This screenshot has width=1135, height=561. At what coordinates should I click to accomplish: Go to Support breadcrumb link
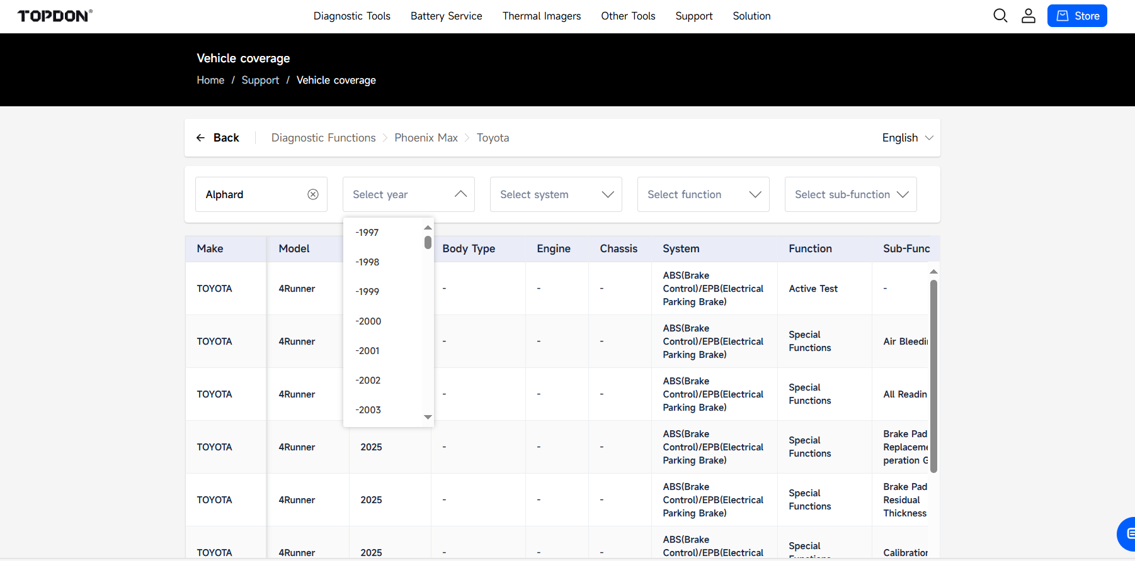pos(260,80)
